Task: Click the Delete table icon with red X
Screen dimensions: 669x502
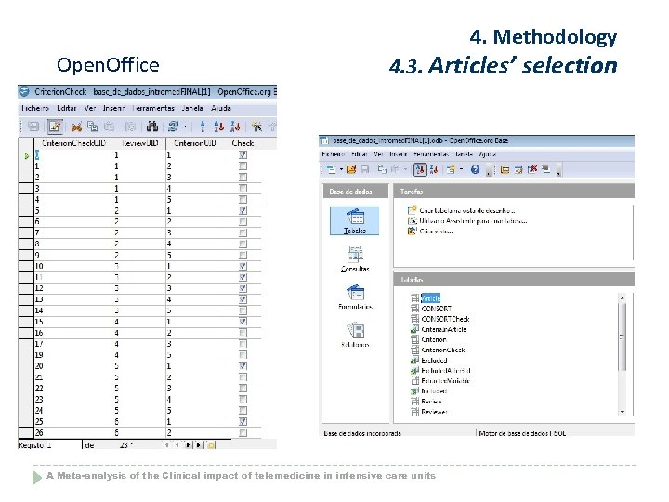Action: [x=532, y=169]
